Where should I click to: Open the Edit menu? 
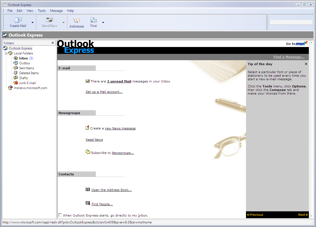(x=19, y=11)
